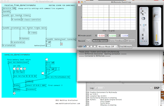Start recording with the 'Start' button

pyautogui.click(x=88, y=41)
